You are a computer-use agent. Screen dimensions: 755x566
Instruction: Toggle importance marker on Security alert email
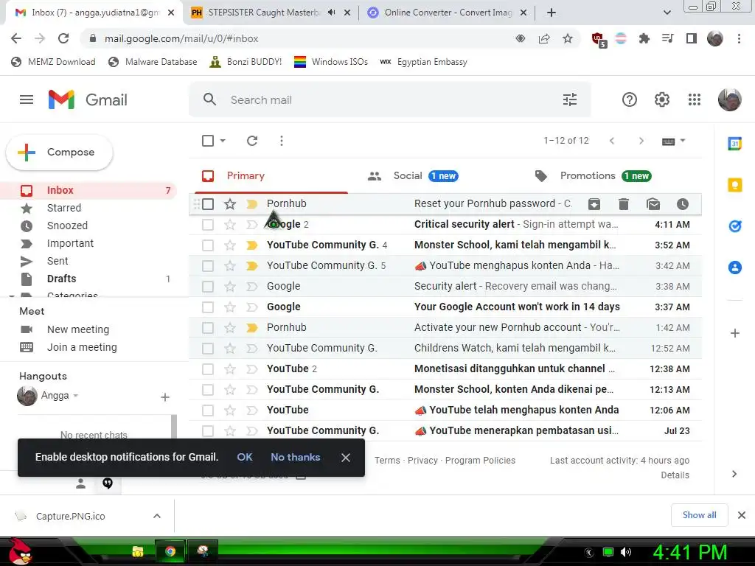tap(252, 287)
